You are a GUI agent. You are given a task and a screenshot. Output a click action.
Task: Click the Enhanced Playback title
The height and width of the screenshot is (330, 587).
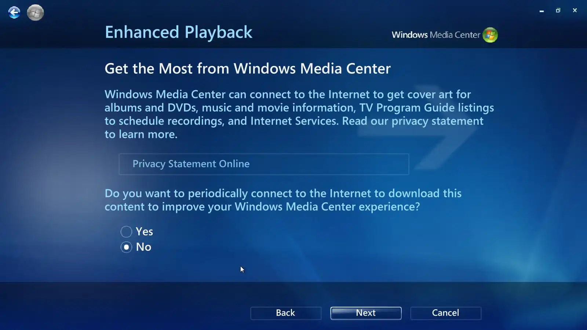tap(179, 32)
